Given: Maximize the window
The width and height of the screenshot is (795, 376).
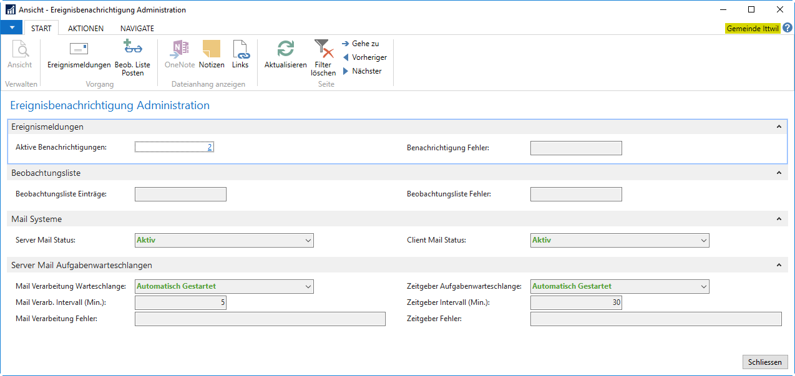Looking at the screenshot, I should 751,9.
